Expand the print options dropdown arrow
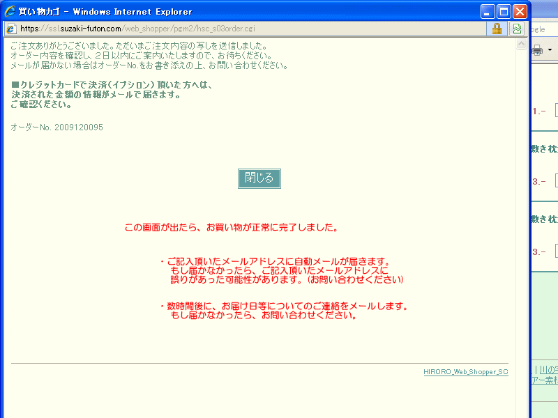 click(x=550, y=50)
